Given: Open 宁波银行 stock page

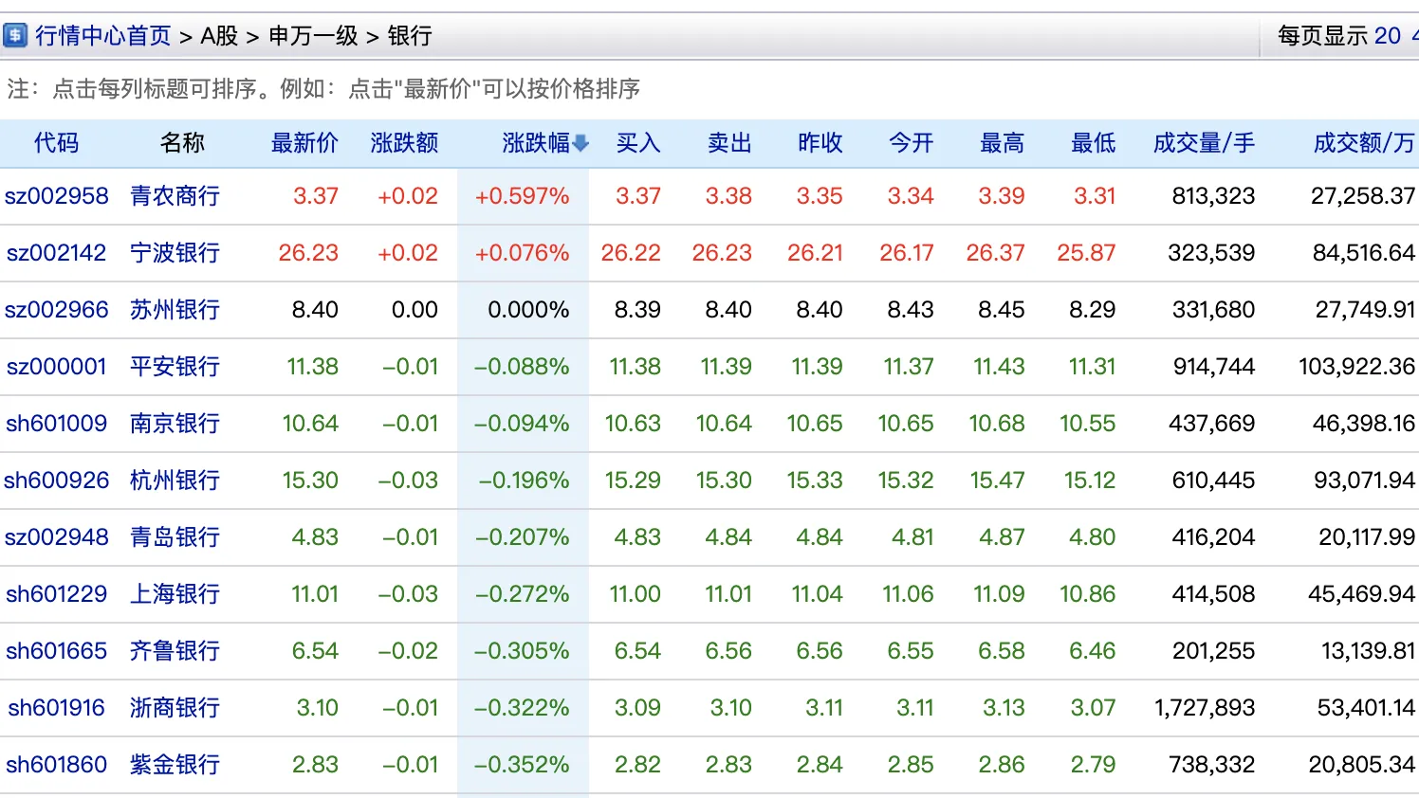Looking at the screenshot, I should click(x=175, y=253).
